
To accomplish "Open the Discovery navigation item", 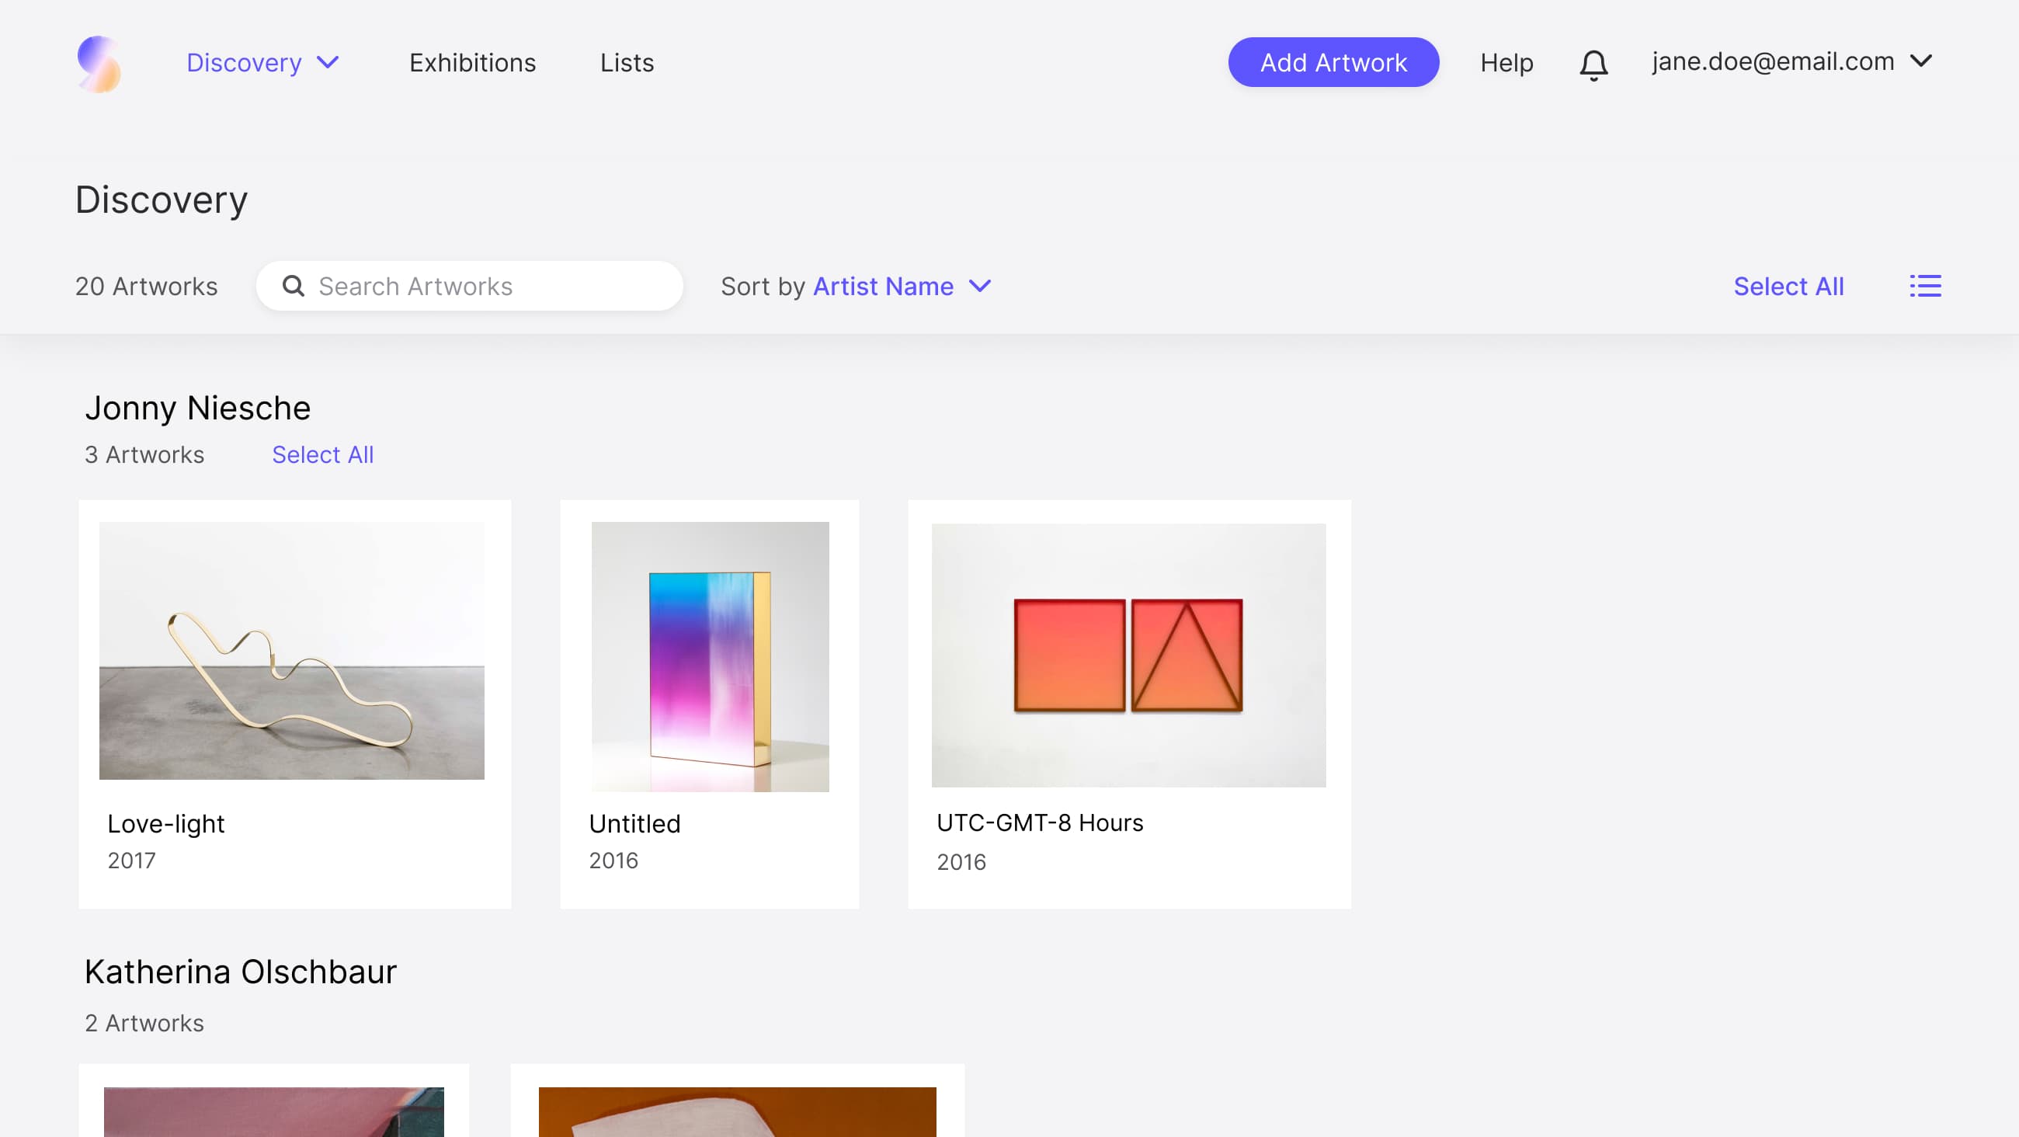I will click(x=244, y=63).
